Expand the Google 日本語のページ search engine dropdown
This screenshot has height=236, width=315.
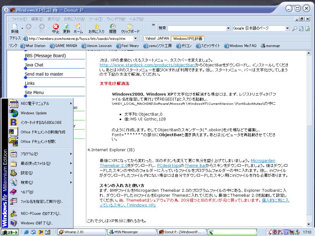point(288,28)
